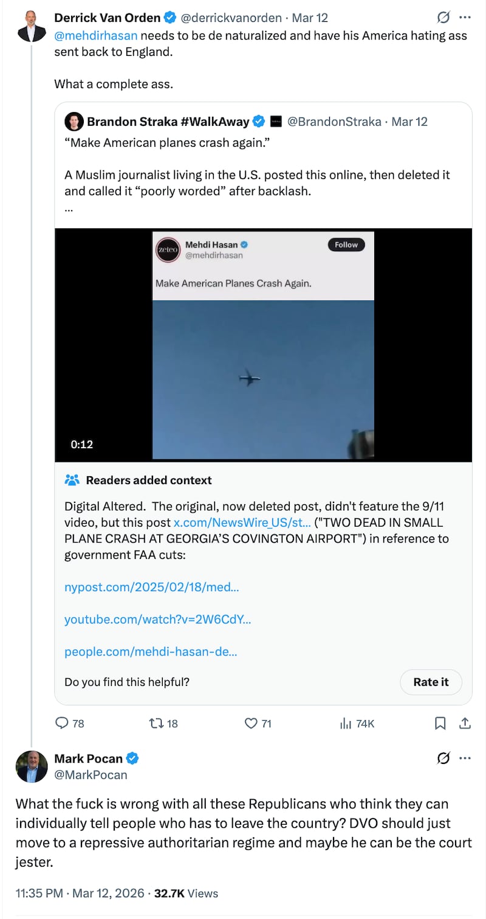Click Grok icon on Mark Pocan's post
This screenshot has width=486, height=919.
click(x=443, y=758)
